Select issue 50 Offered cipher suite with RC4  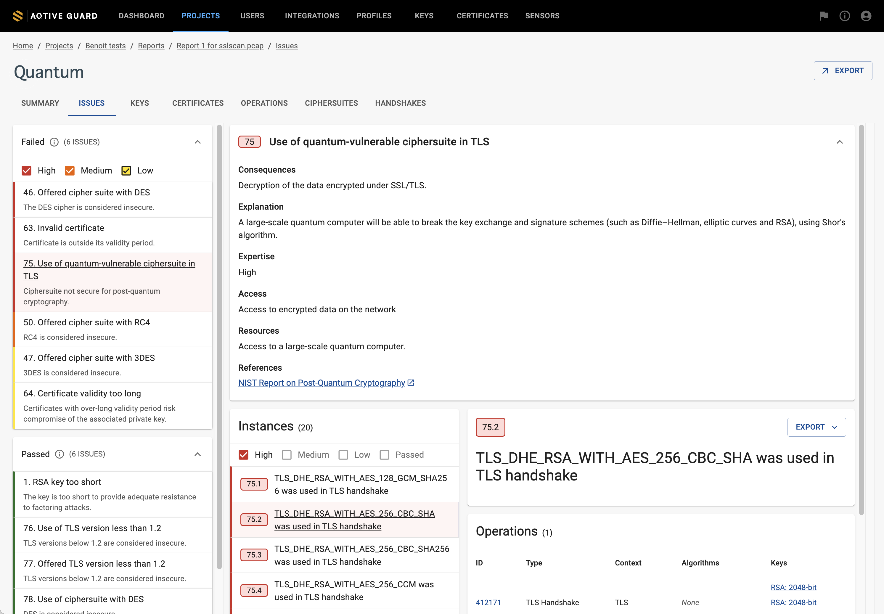pyautogui.click(x=86, y=322)
